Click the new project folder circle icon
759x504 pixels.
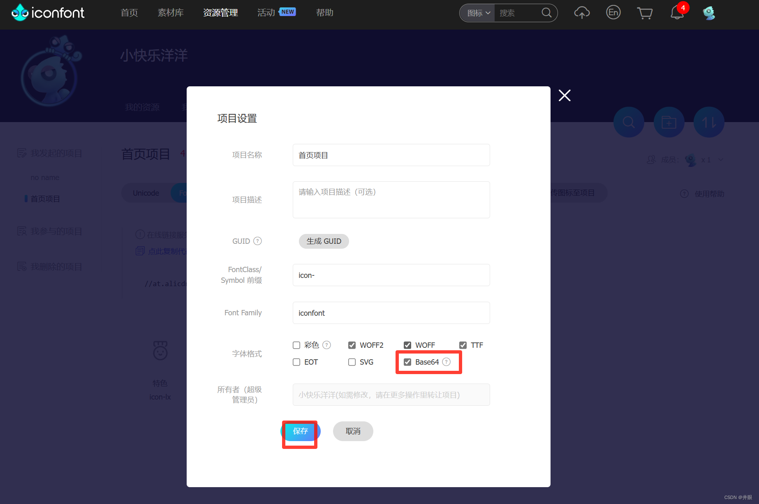[669, 122]
